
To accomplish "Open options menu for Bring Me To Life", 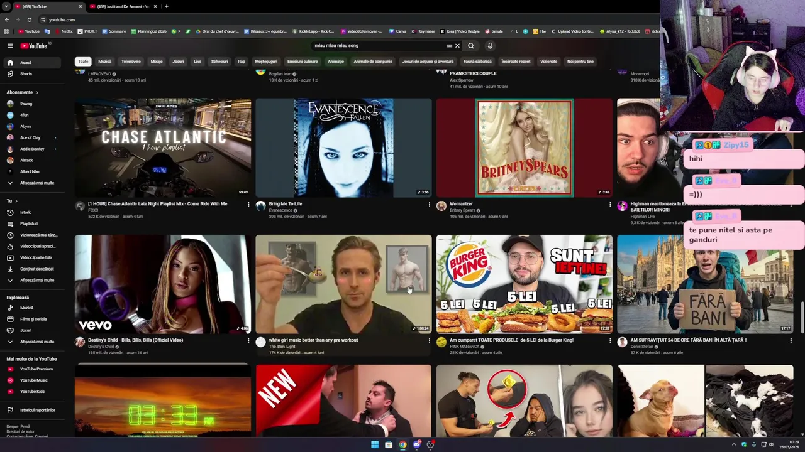I will coord(429,204).
